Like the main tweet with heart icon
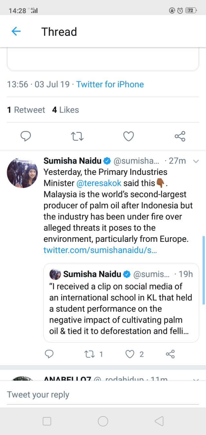Screen dimensions: 206x435 [129, 137]
